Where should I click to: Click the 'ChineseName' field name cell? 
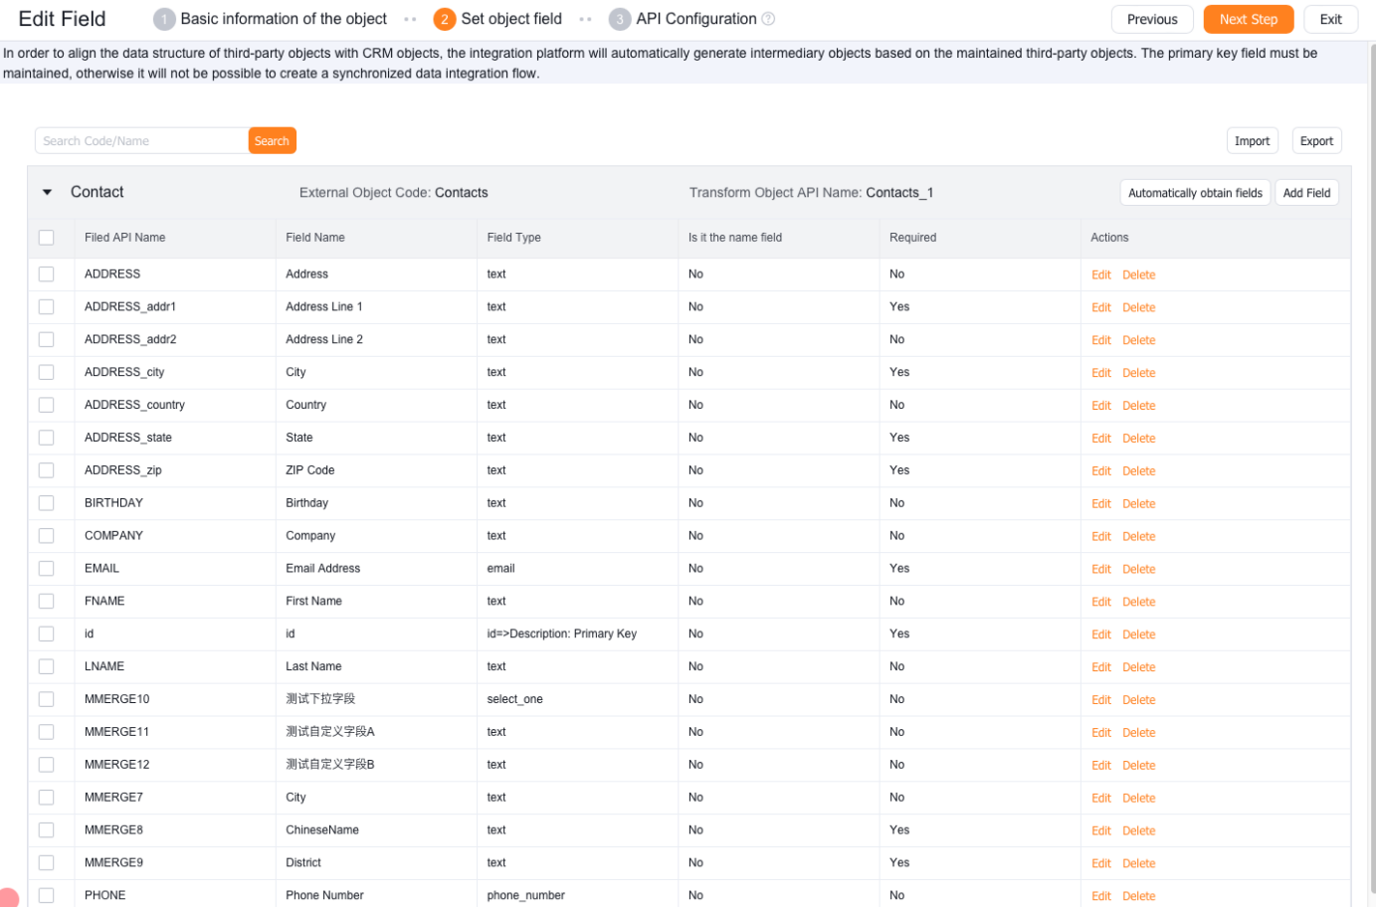(321, 829)
